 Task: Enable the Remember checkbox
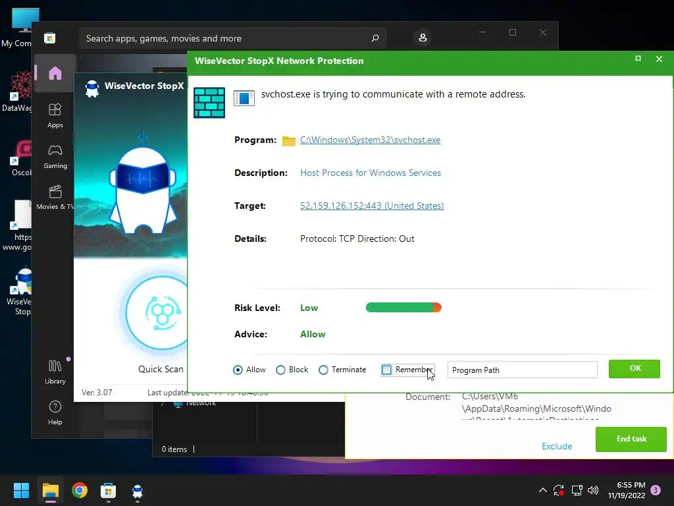pos(386,370)
